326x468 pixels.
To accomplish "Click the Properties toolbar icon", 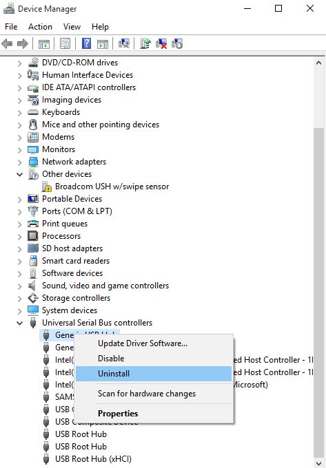I will [x=65, y=43].
